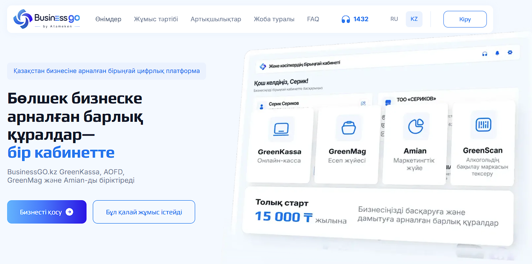
Task: Click the BusinessGO logo
Action: point(46,19)
